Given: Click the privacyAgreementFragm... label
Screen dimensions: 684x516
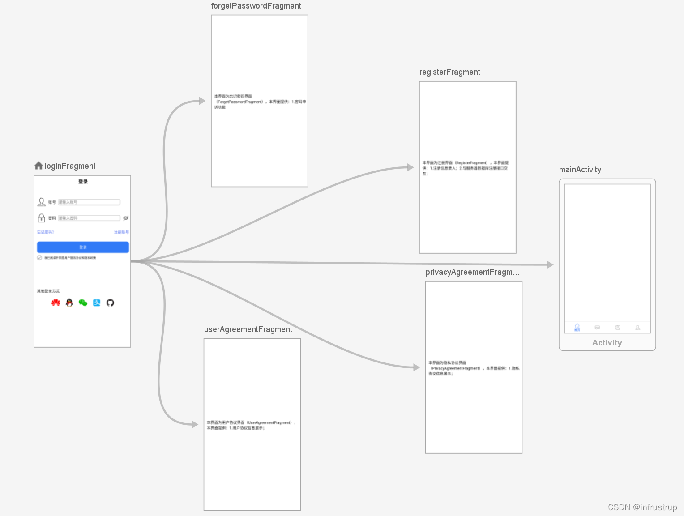Looking at the screenshot, I should 472,272.
